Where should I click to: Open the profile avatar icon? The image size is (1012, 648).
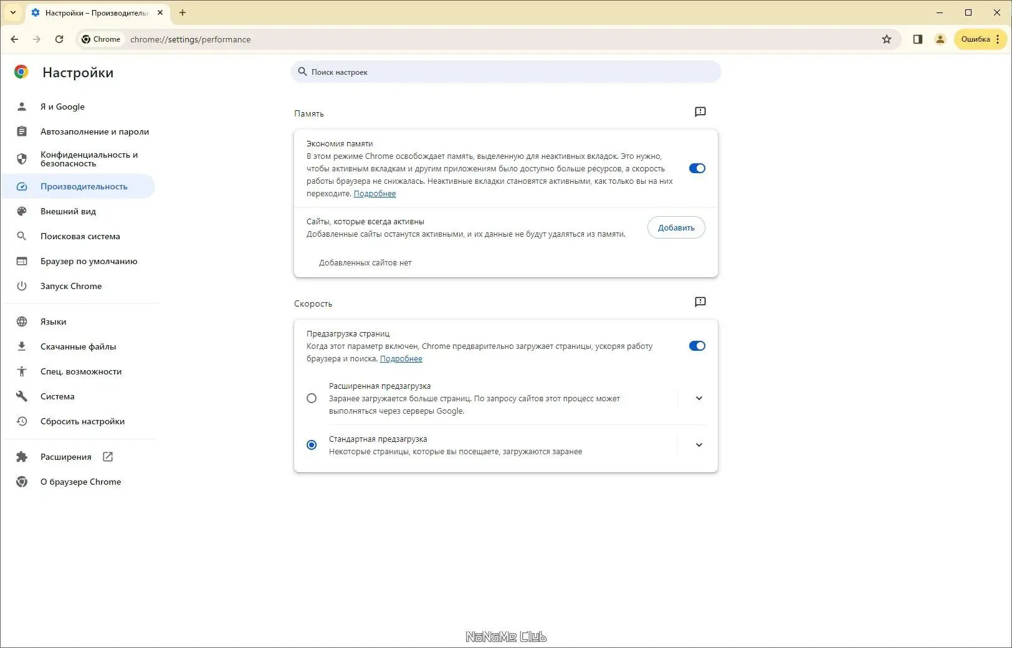click(940, 39)
